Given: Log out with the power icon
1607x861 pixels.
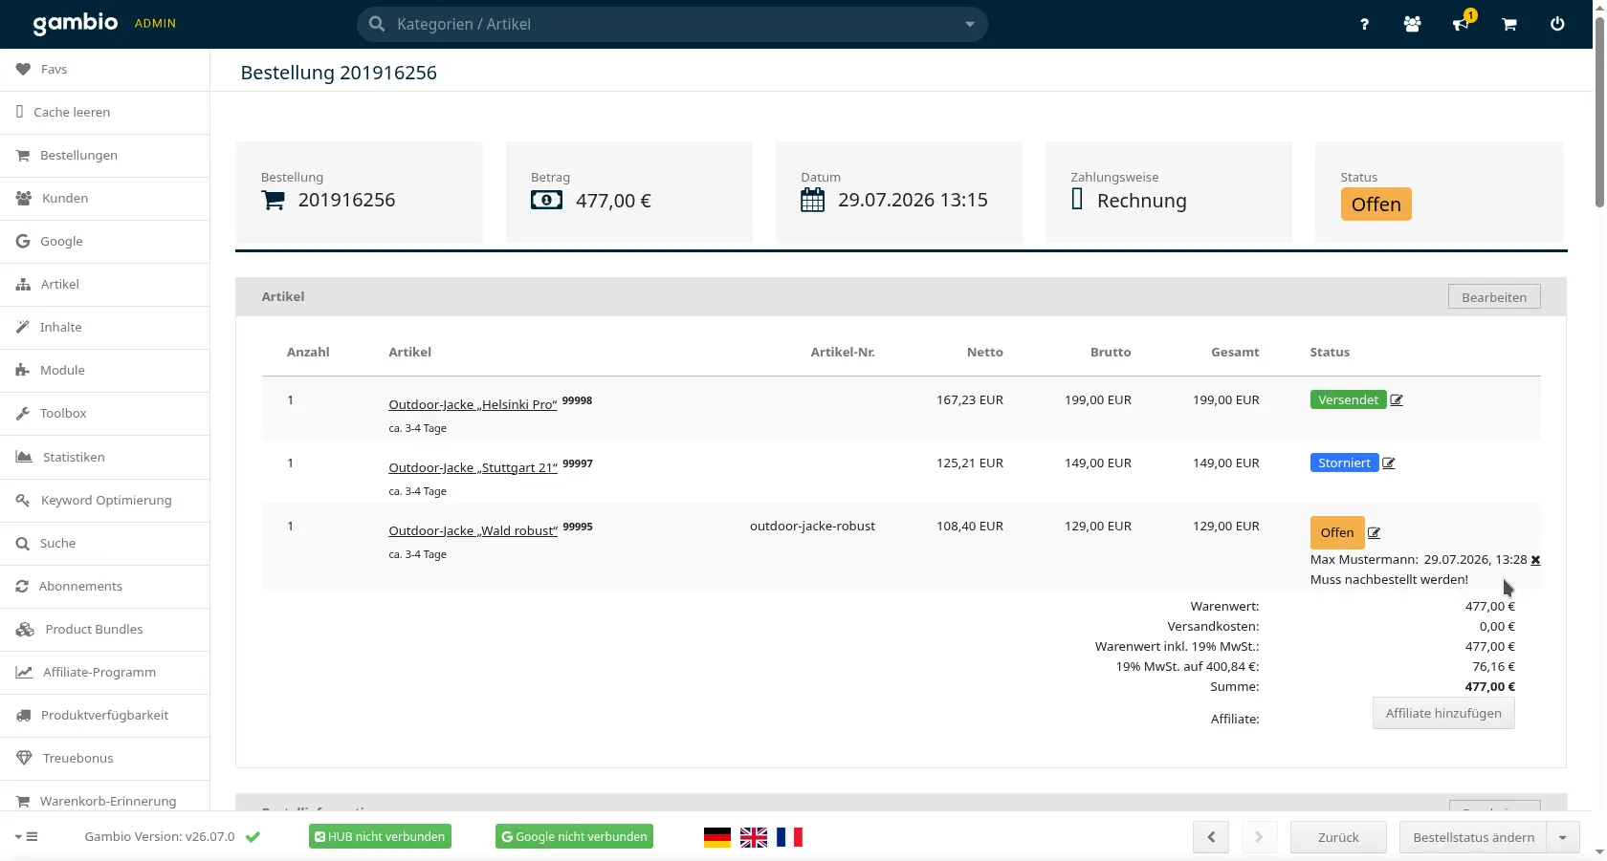Looking at the screenshot, I should (1557, 24).
